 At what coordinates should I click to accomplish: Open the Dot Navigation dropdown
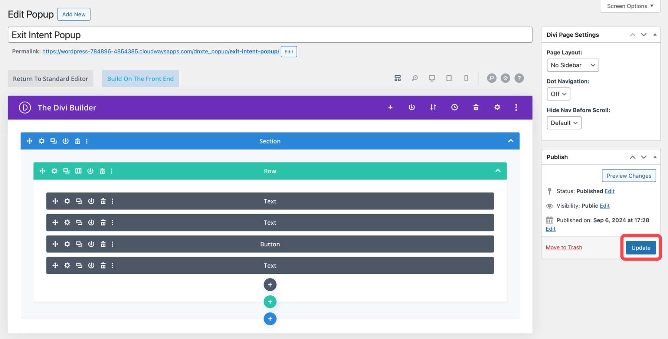tap(558, 94)
